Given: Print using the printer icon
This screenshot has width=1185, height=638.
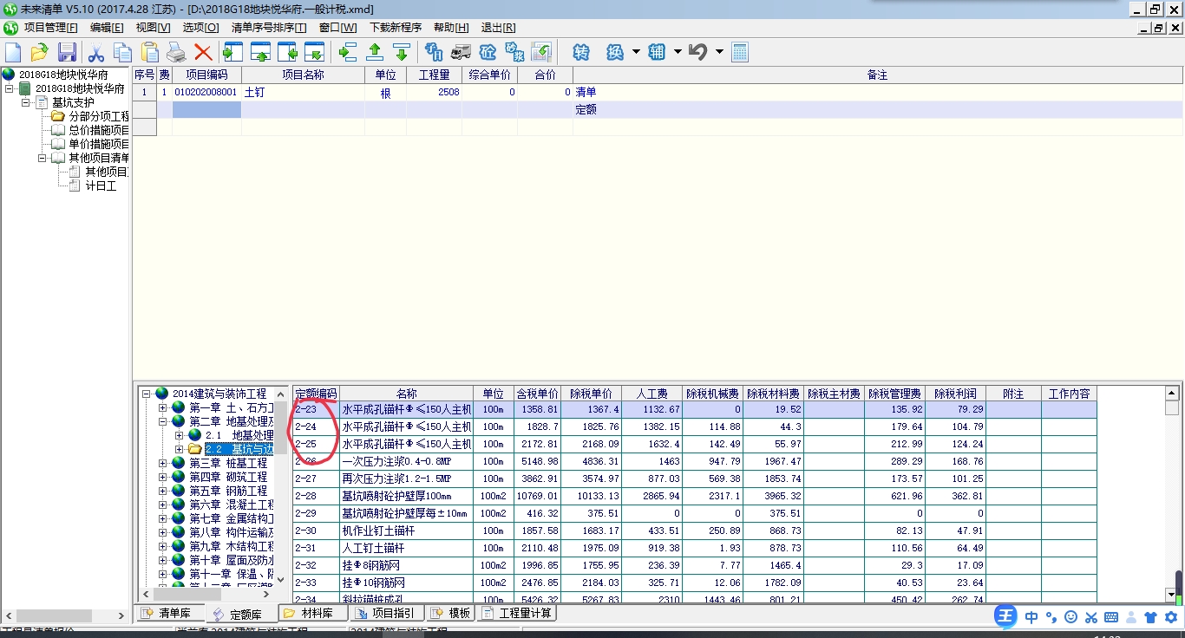Looking at the screenshot, I should coord(176,52).
